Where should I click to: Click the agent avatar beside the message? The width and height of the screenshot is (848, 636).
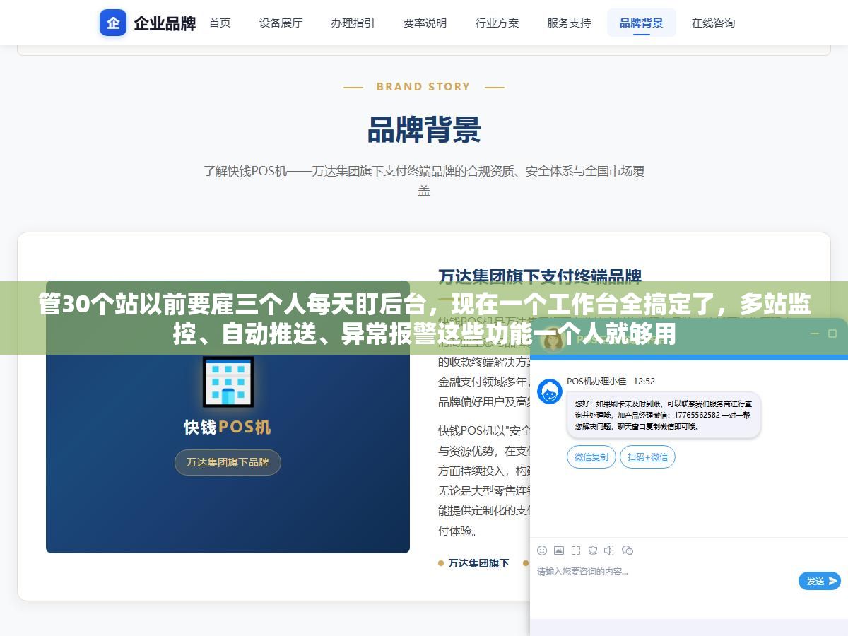550,391
